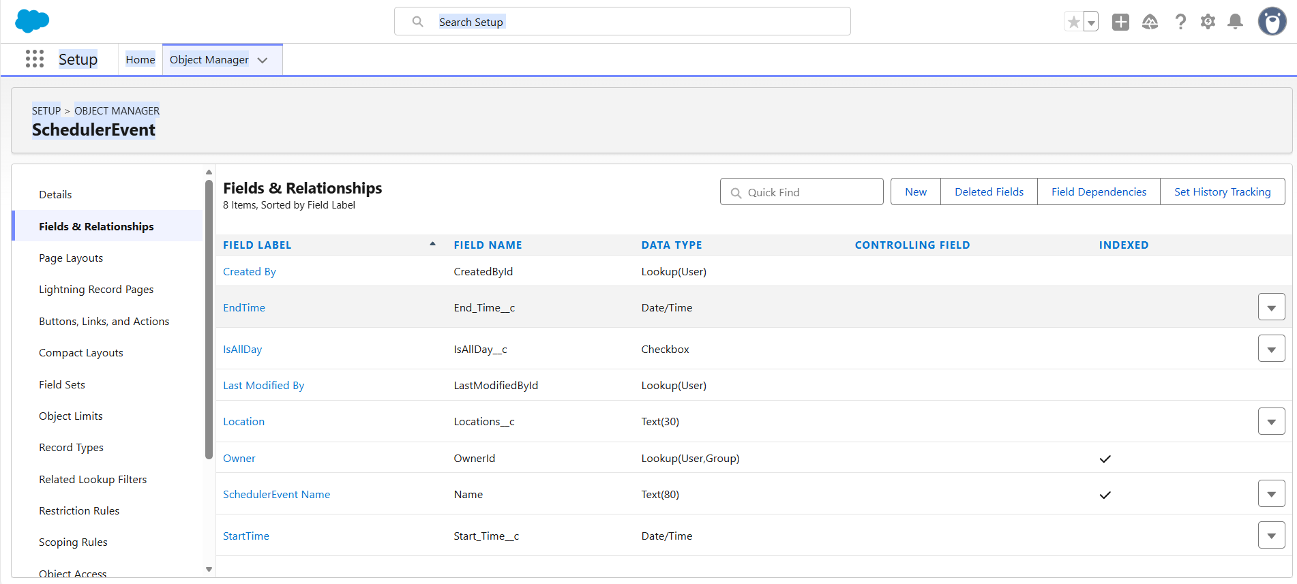
Task: Click the New field button
Action: coord(916,192)
